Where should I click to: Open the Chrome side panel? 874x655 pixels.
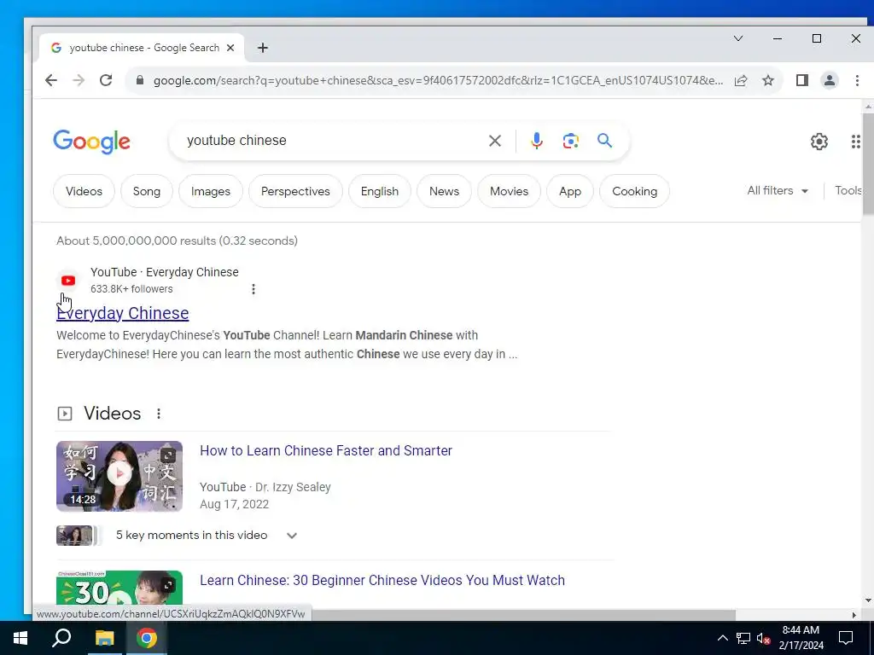(802, 80)
